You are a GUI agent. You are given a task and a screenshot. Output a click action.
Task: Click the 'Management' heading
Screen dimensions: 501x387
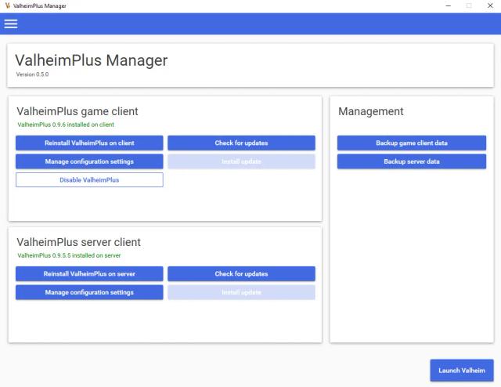pyautogui.click(x=370, y=111)
